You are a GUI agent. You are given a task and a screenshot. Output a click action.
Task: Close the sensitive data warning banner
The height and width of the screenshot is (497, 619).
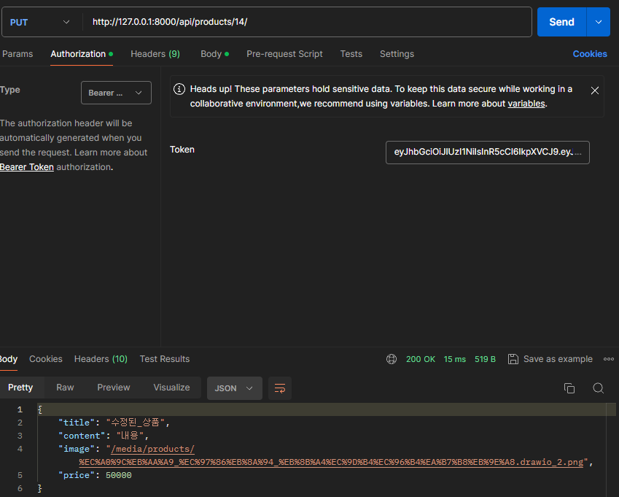pyautogui.click(x=594, y=91)
